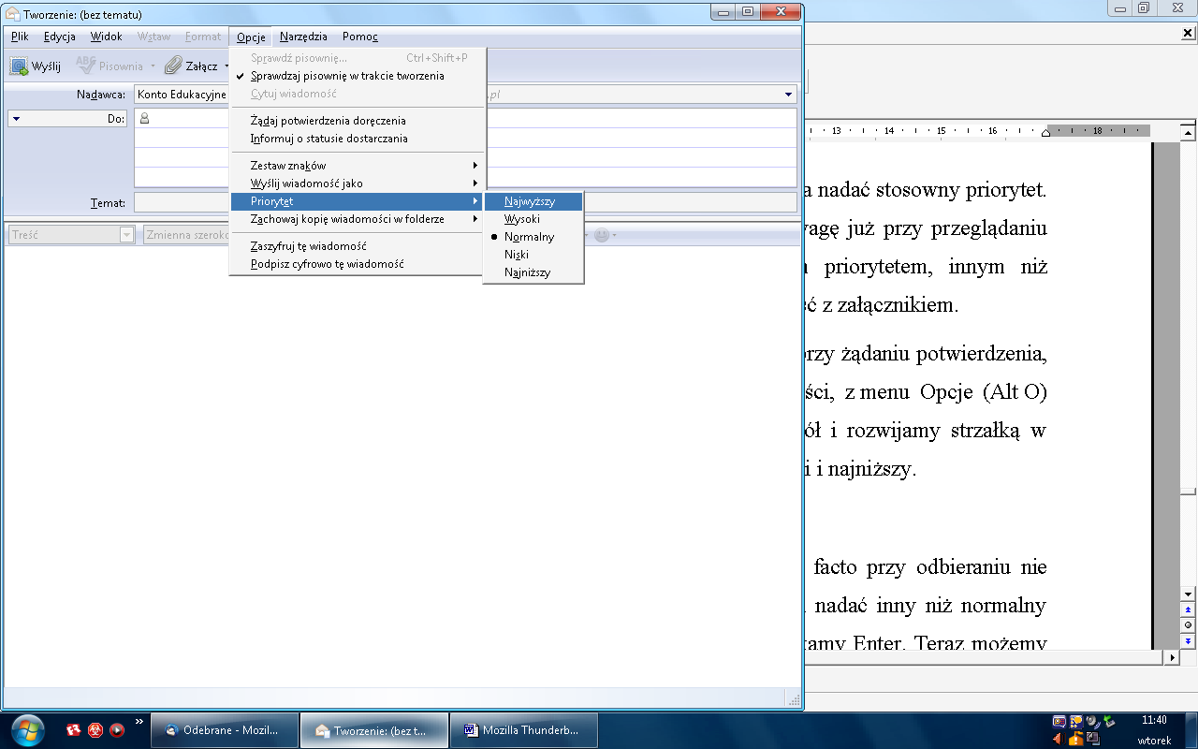The height and width of the screenshot is (749, 1198).
Task: Click Word's previous page double-arrow button
Action: (1188, 609)
